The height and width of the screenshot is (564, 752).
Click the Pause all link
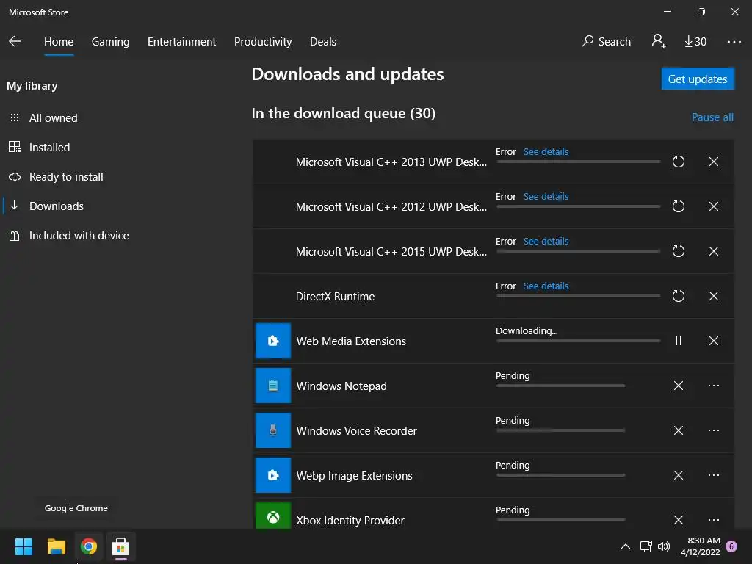point(712,117)
